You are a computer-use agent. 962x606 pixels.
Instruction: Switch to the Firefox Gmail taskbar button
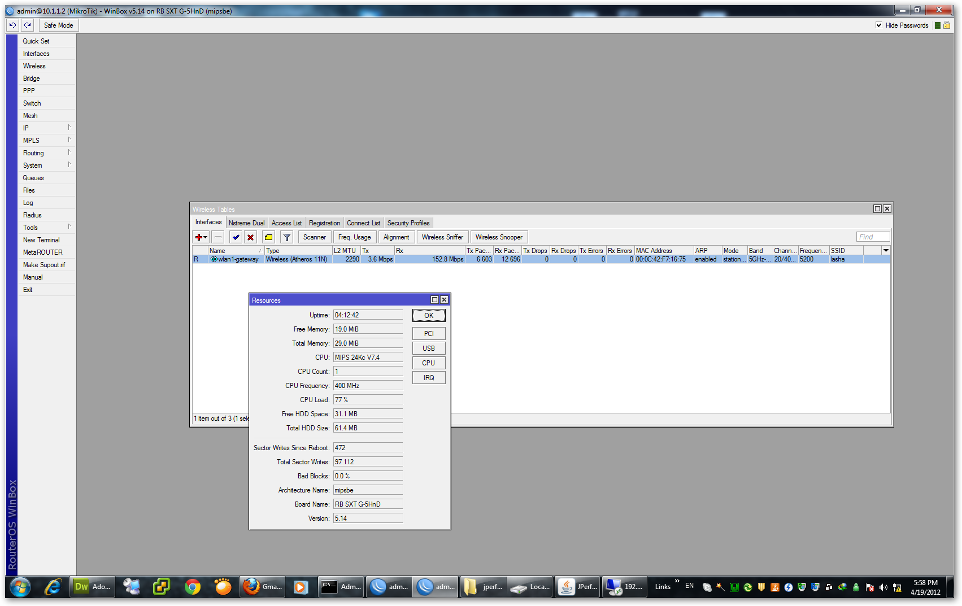pyautogui.click(x=263, y=587)
